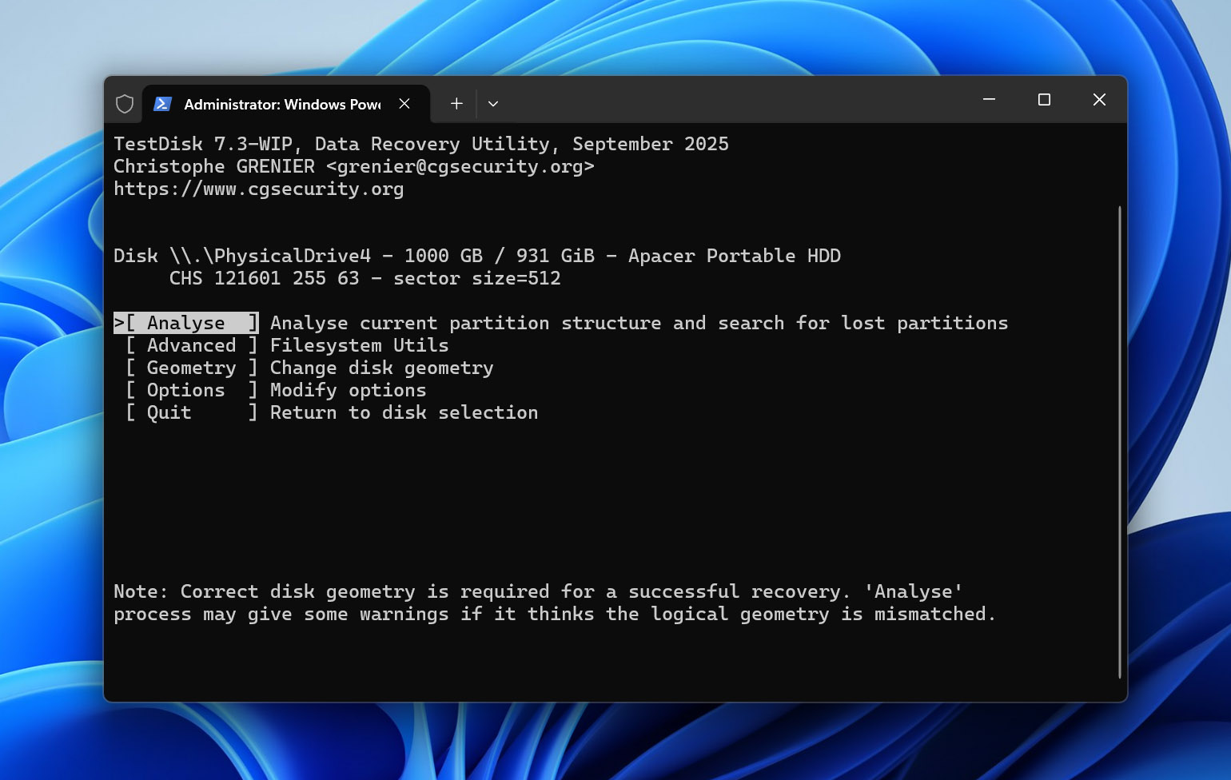Open a new terminal tab
This screenshot has width=1231, height=780.
point(456,104)
